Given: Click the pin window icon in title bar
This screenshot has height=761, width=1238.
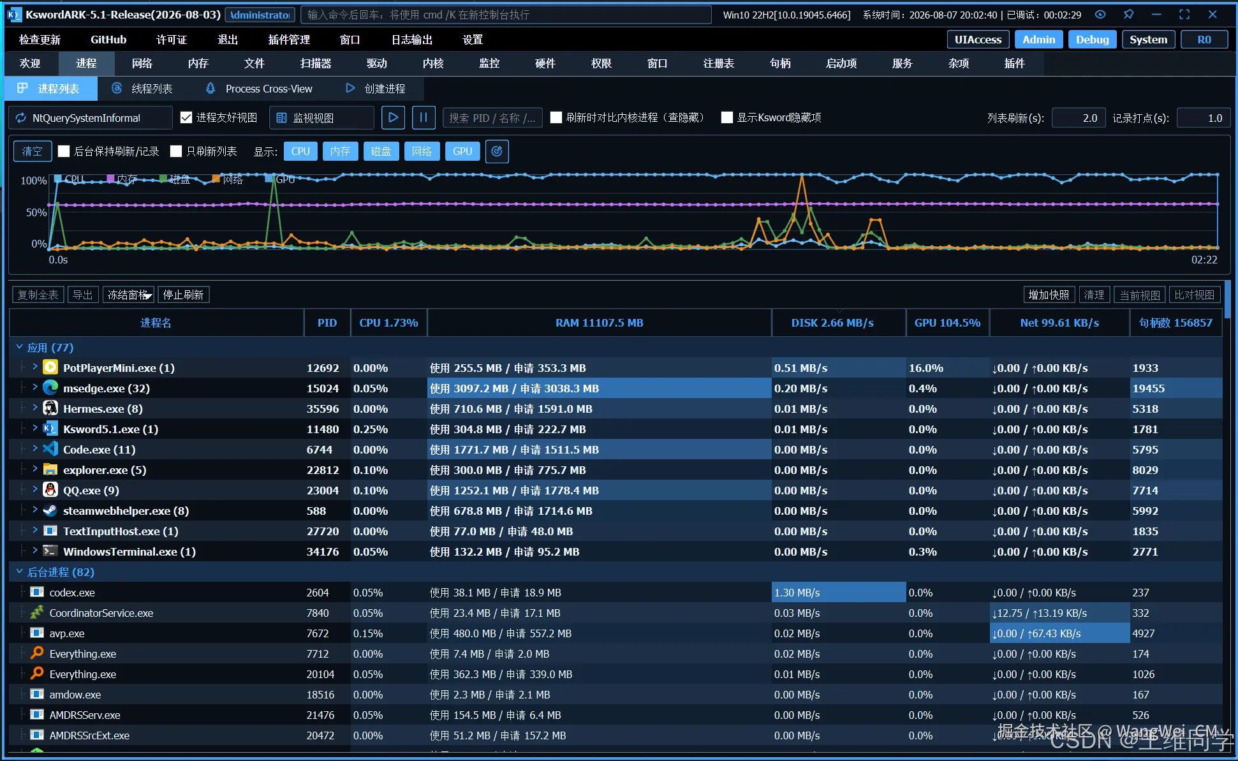Looking at the screenshot, I should coord(1128,14).
